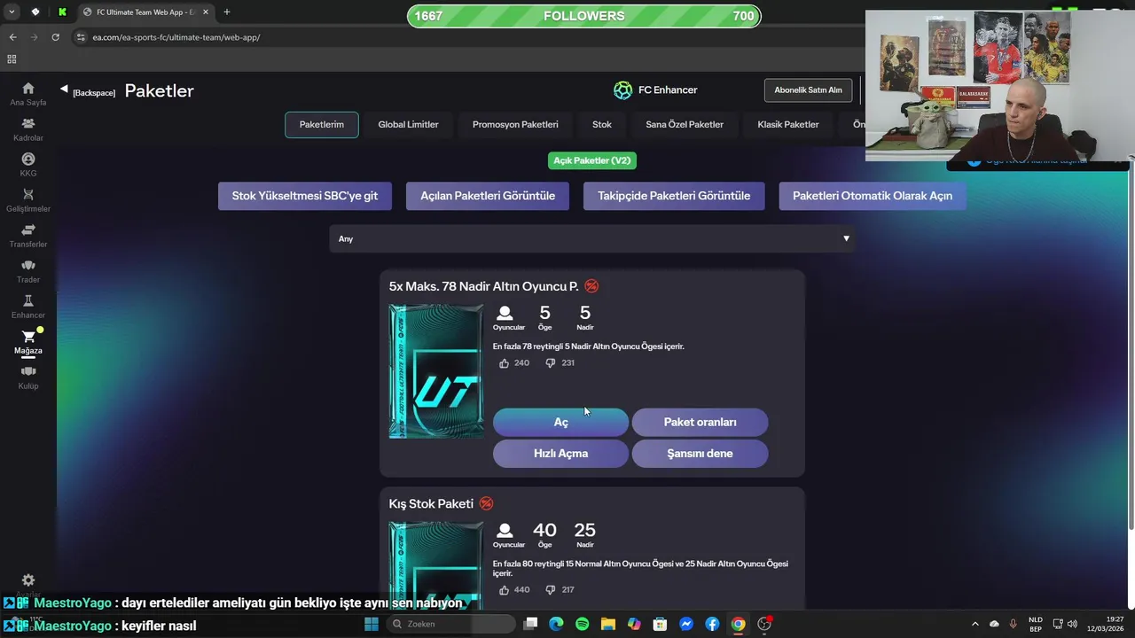Click the browser address bar URL
1135x638 pixels.
(176, 37)
